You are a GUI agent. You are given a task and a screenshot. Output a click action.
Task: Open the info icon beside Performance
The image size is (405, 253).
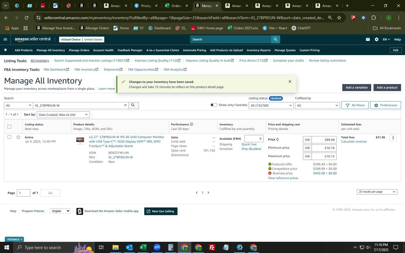point(192,124)
